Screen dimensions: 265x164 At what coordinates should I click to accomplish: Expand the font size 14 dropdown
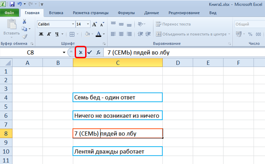[x=88, y=24]
